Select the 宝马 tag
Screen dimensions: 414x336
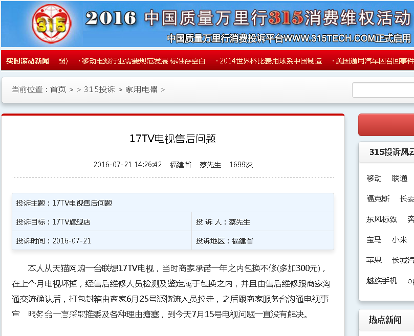pyautogui.click(x=374, y=240)
